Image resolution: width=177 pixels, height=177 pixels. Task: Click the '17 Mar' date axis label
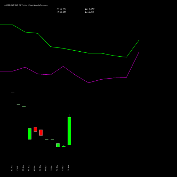pyautogui.click(x=63, y=168)
